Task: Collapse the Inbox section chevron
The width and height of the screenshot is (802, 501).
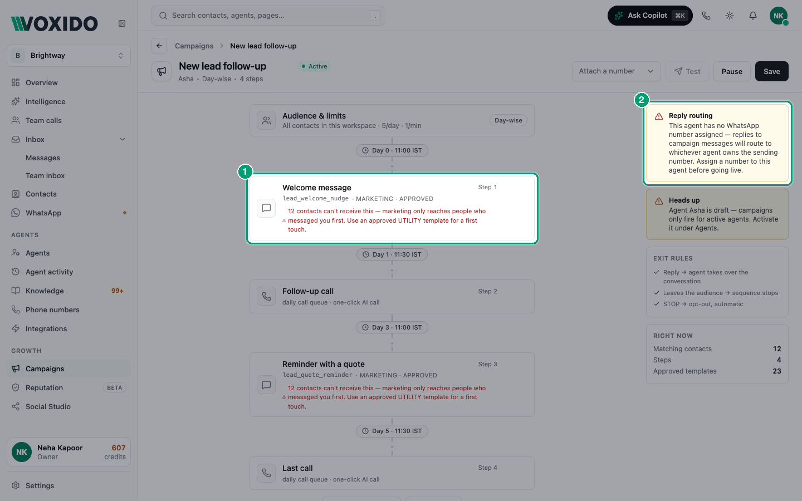Action: (x=123, y=139)
